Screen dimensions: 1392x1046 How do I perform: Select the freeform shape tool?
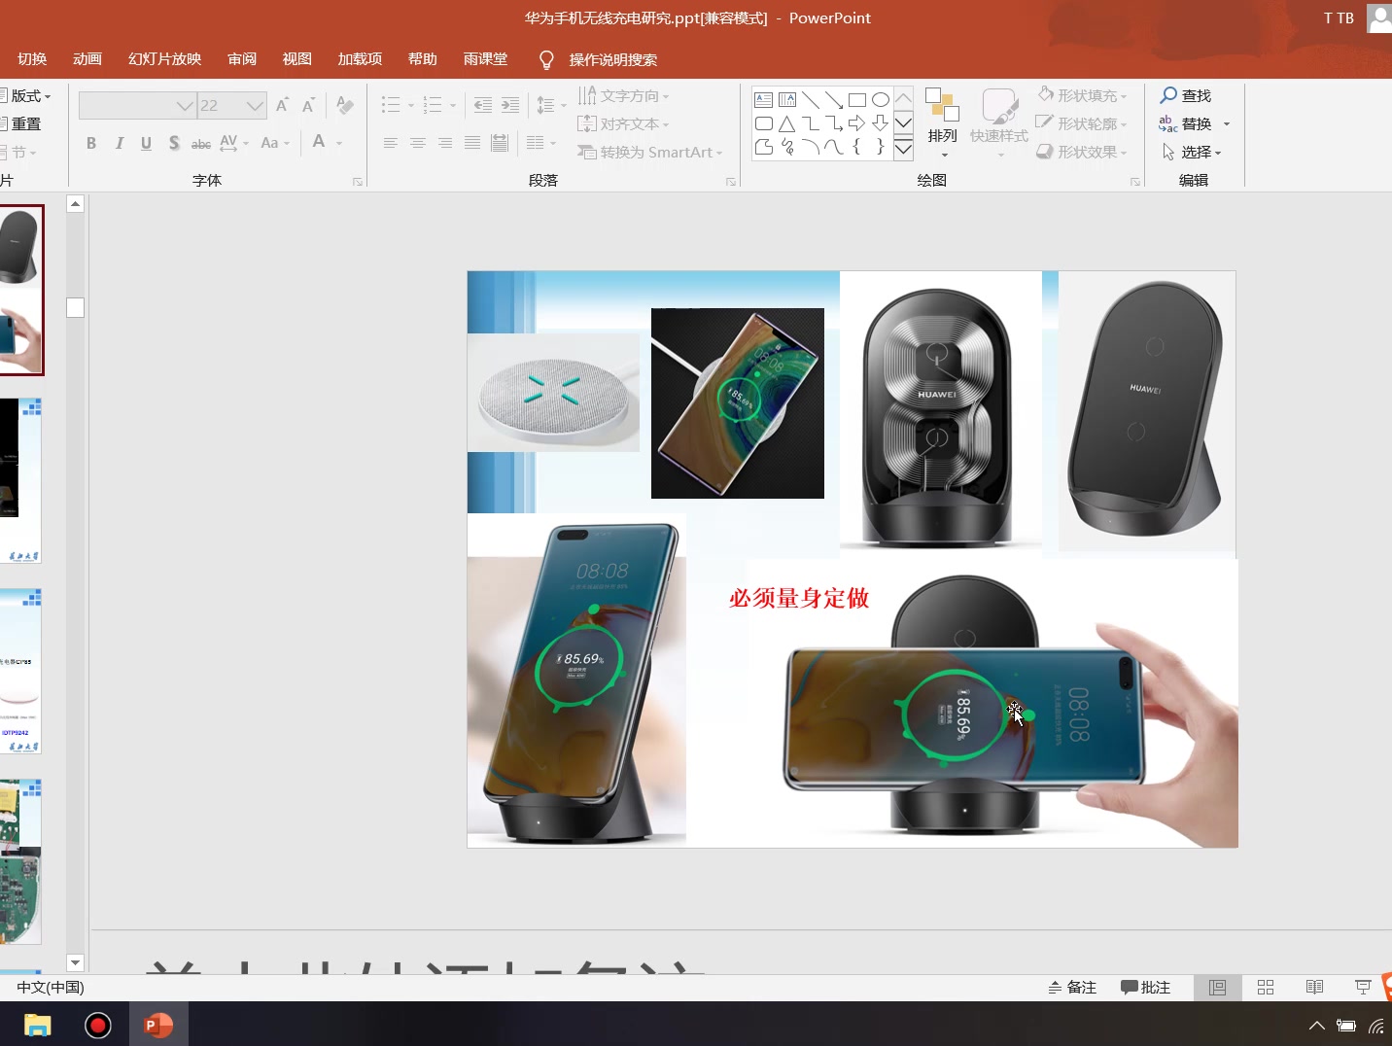point(764,147)
